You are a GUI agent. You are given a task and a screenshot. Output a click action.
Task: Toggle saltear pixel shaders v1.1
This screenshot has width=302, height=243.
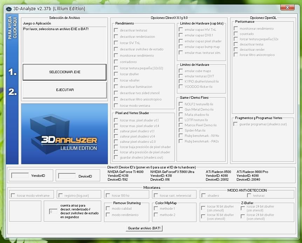point(116,131)
